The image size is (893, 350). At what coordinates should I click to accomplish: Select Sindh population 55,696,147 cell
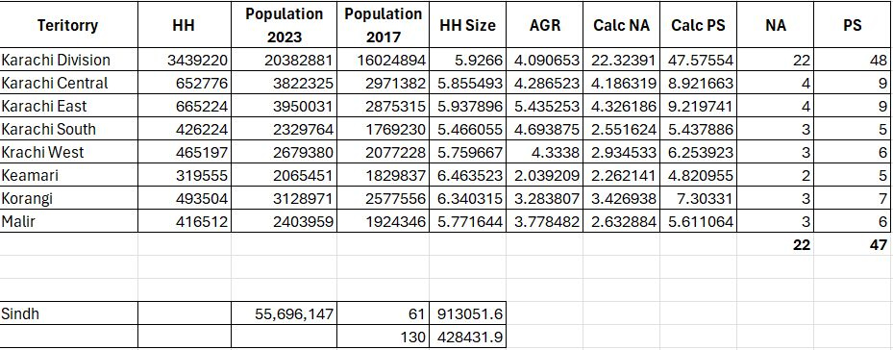pos(284,313)
